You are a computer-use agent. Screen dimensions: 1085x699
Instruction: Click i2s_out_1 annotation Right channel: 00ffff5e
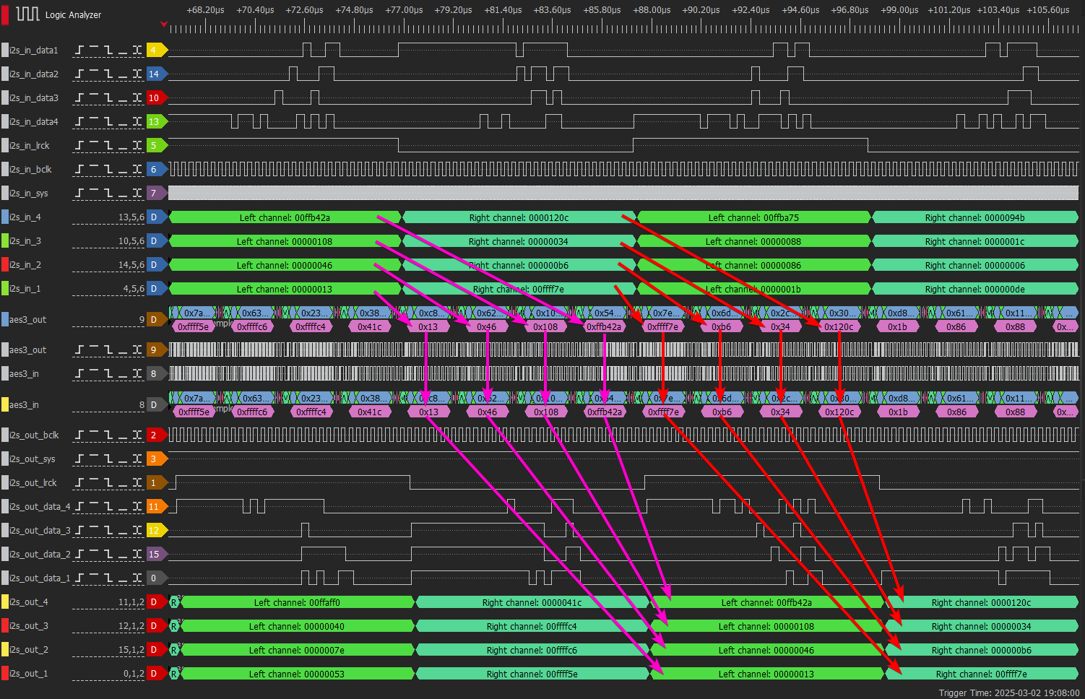click(x=532, y=674)
